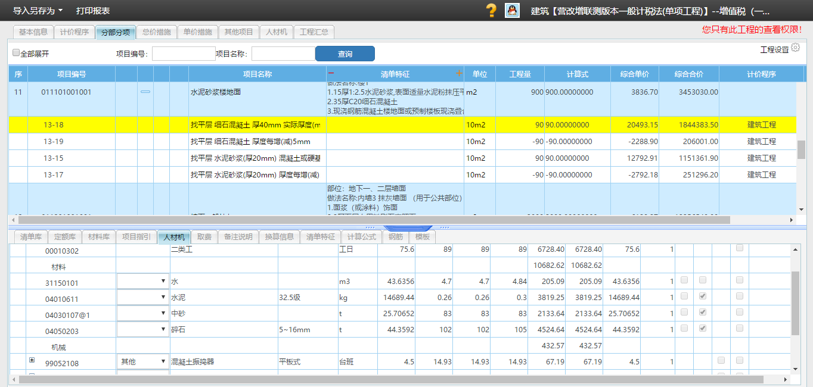Open the 清单库 lower tab

(30, 237)
